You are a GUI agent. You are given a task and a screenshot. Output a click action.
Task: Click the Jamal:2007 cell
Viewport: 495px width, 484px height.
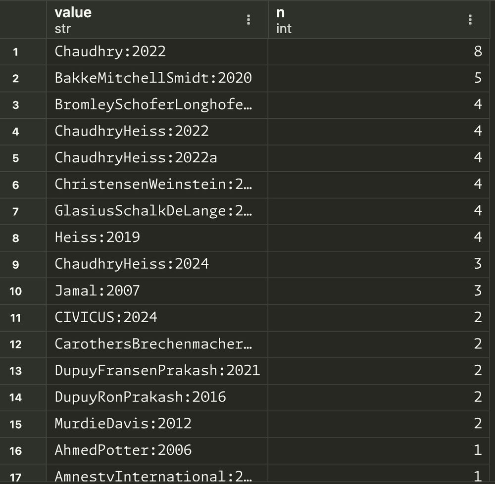(x=157, y=291)
